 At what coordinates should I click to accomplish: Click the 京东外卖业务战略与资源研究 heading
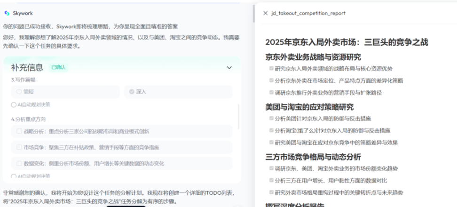coord(313,57)
